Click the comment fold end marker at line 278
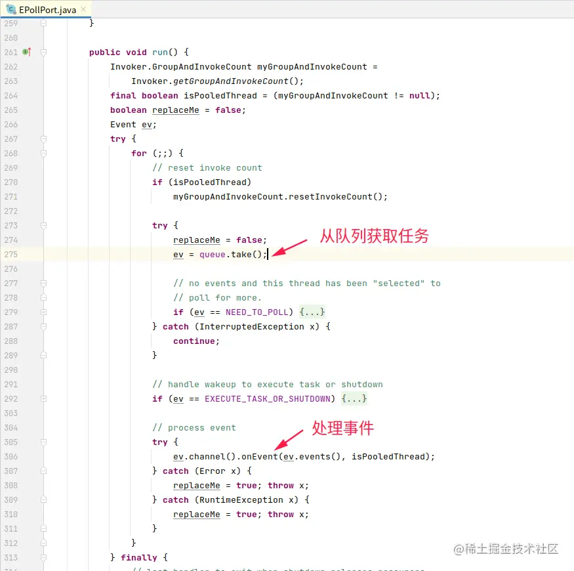Image resolution: width=574 pixels, height=571 pixels. 43,297
